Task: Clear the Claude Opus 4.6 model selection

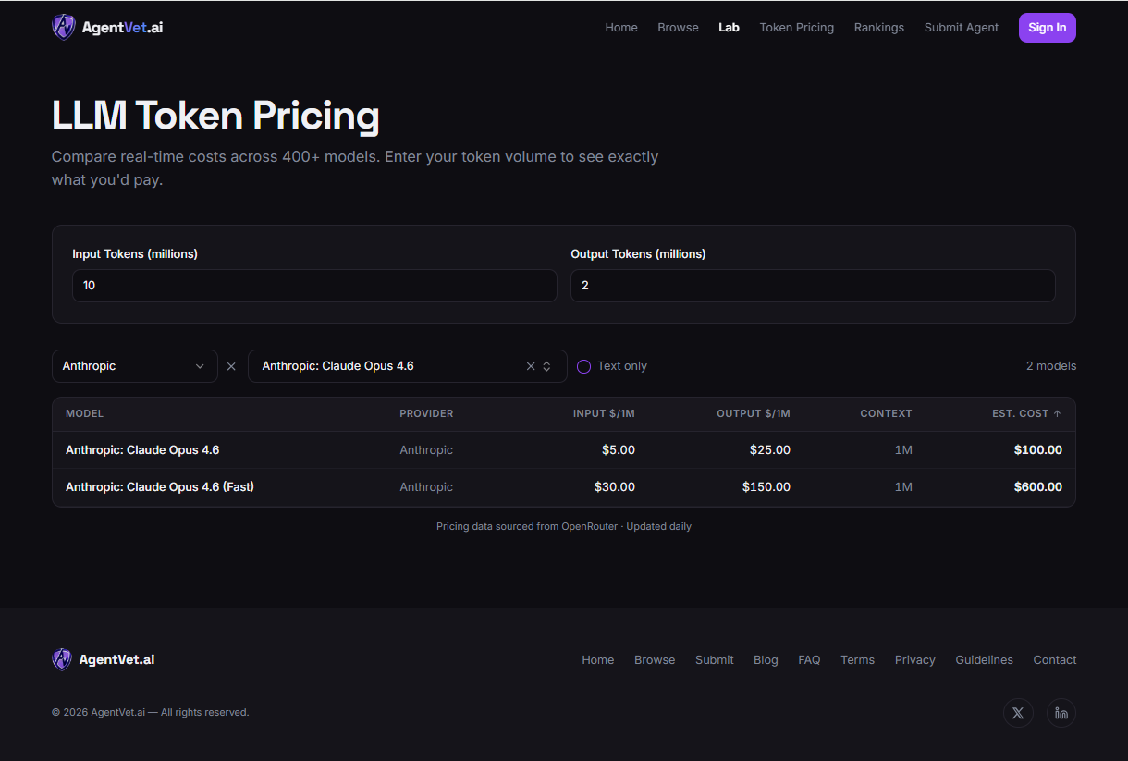Action: [x=531, y=366]
